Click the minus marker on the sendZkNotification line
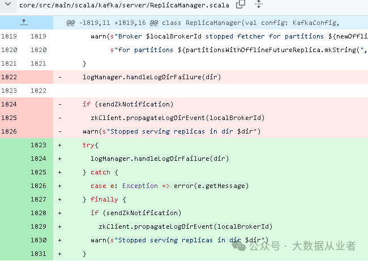368x261 pixels. tap(60, 104)
